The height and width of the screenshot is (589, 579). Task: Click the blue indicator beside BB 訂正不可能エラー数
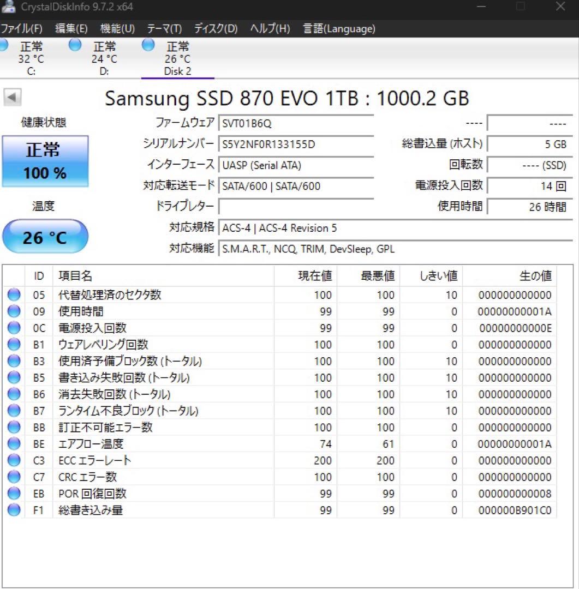(14, 427)
